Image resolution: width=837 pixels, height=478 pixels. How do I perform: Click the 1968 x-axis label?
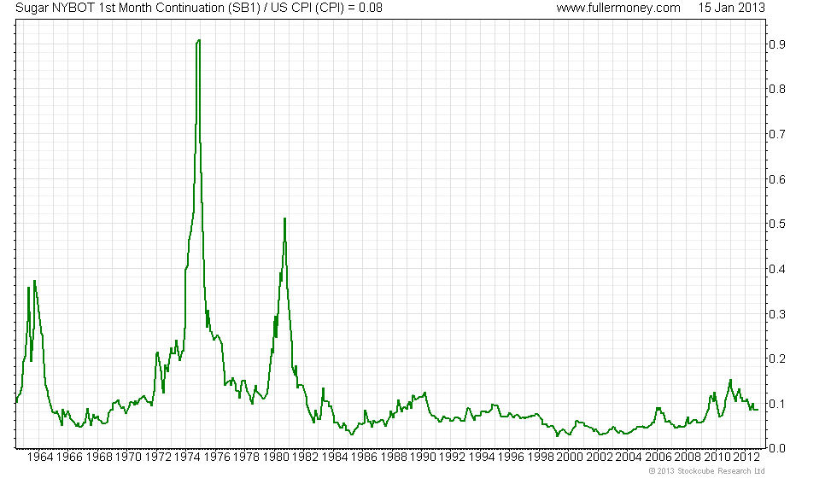(x=99, y=458)
